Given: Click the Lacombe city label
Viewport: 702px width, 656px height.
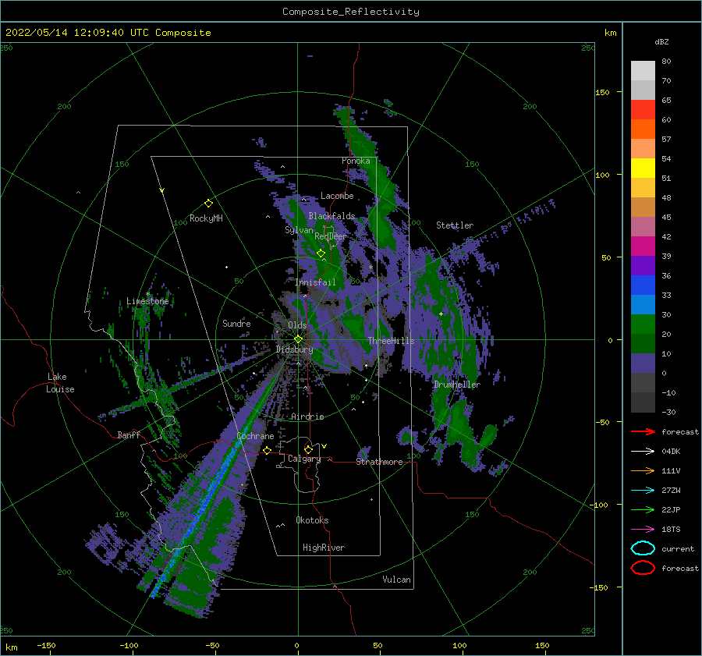Looking at the screenshot, I should tap(337, 196).
